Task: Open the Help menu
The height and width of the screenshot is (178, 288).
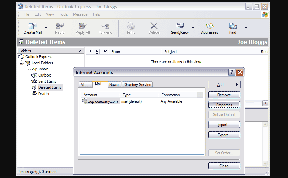Action: (x=96, y=14)
